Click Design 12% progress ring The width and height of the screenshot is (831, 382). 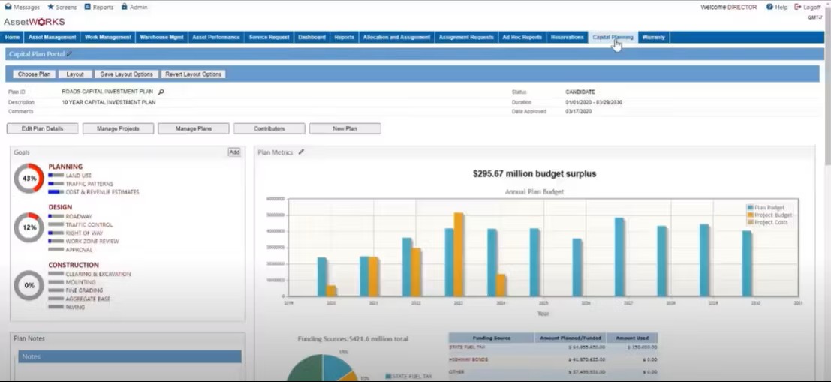tap(29, 227)
